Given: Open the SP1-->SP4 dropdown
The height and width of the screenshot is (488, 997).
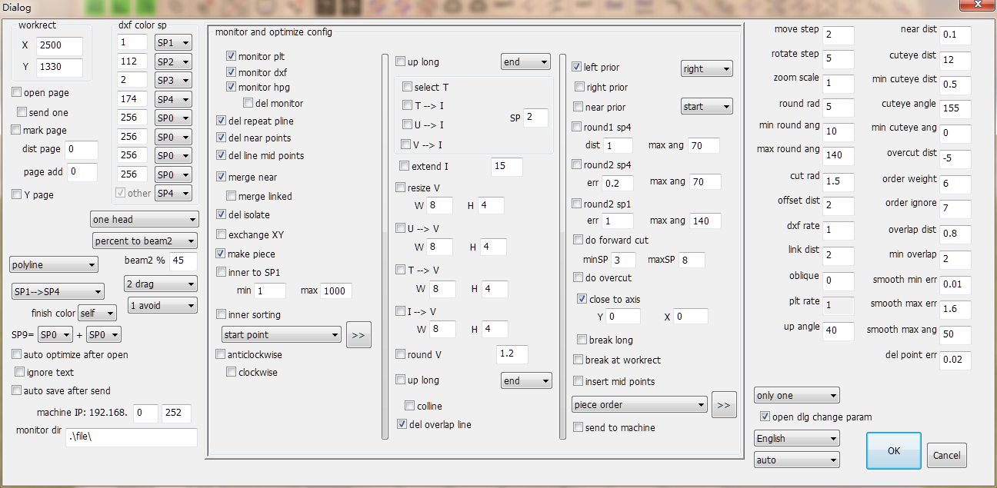Looking at the screenshot, I should 58,292.
